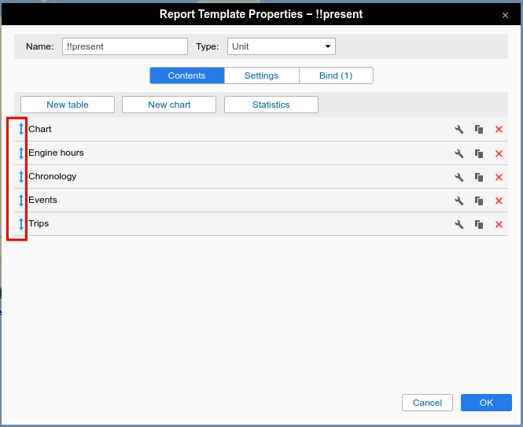Select the Contents tab
Screen dimensions: 523x427
pyautogui.click(x=186, y=75)
